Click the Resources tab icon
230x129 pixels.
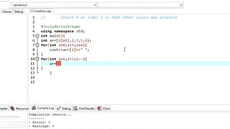pyautogui.click(x=13, y=108)
